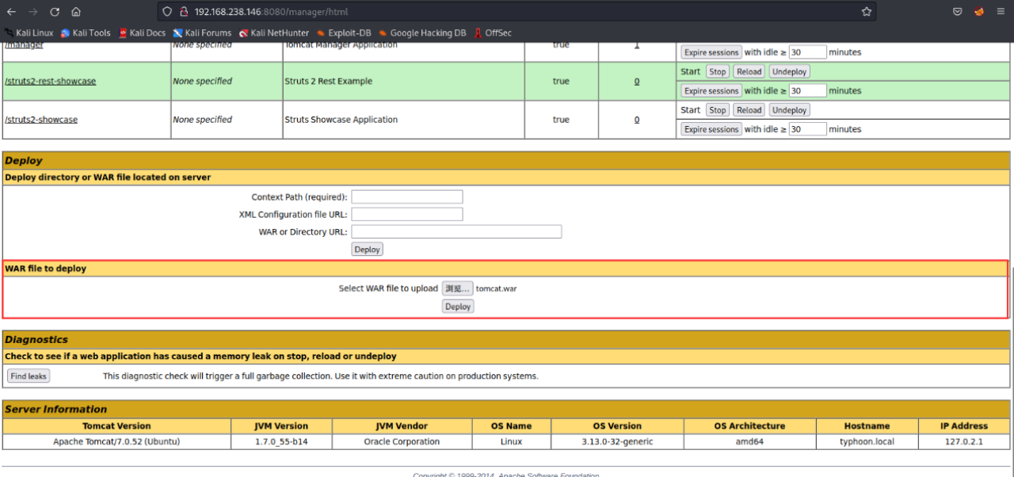Stop the struts2-showcase application
The width and height of the screenshot is (1014, 477).
[718, 110]
